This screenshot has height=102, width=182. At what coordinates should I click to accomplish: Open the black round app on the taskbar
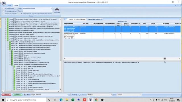(102, 100)
